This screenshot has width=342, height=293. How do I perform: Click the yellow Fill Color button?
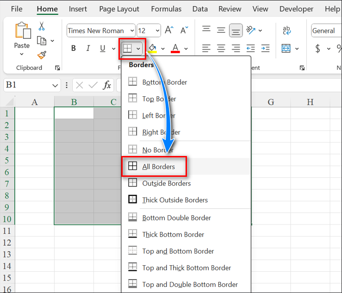click(x=152, y=49)
